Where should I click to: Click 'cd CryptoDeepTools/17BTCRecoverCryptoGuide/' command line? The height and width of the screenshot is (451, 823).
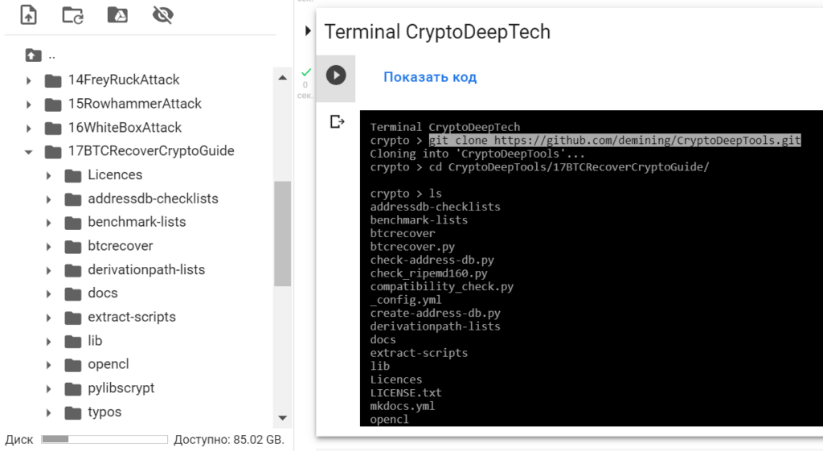[569, 167]
